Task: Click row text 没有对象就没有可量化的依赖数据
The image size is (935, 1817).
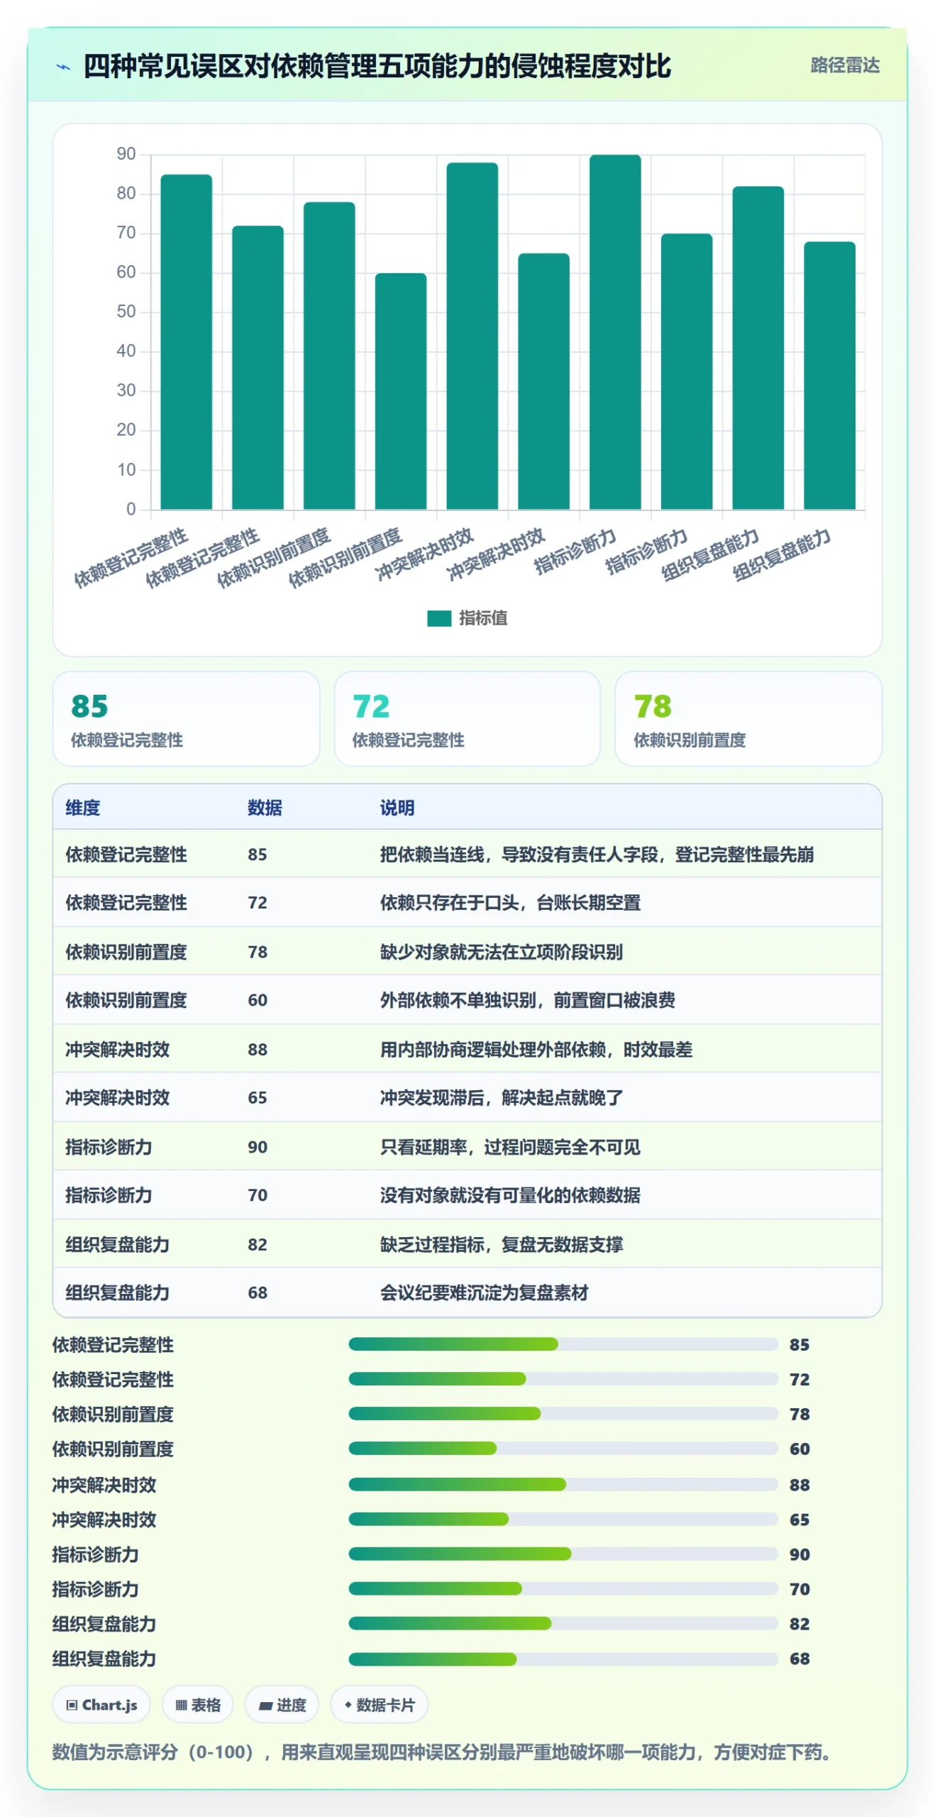Action: 510,1195
